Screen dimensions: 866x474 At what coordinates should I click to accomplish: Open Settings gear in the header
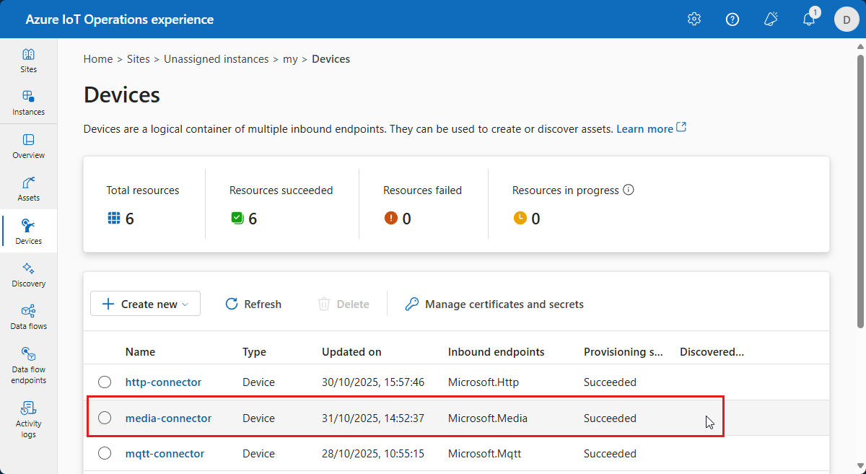coord(694,19)
